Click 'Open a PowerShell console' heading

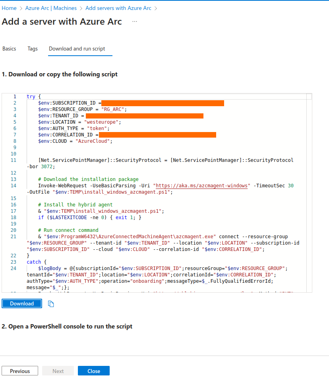pos(67,327)
